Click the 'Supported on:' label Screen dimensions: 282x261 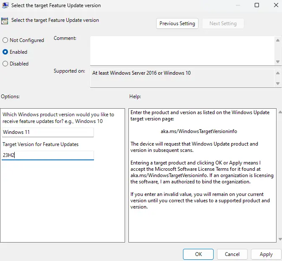(x=69, y=71)
